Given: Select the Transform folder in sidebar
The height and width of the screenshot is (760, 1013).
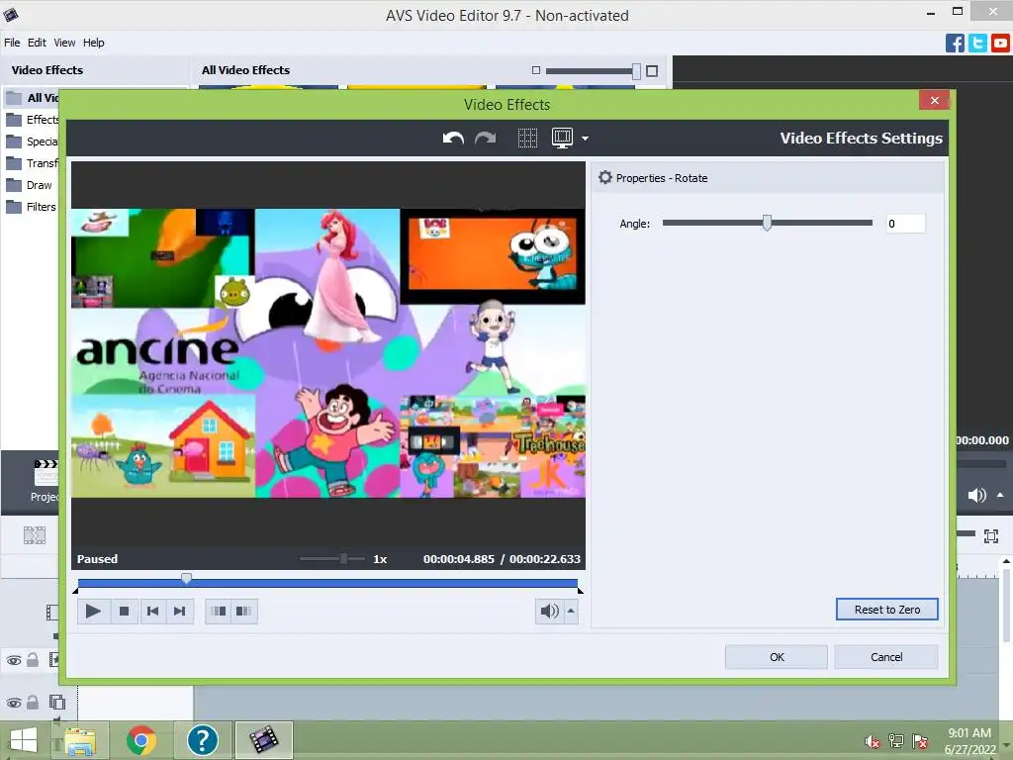Looking at the screenshot, I should [33, 163].
